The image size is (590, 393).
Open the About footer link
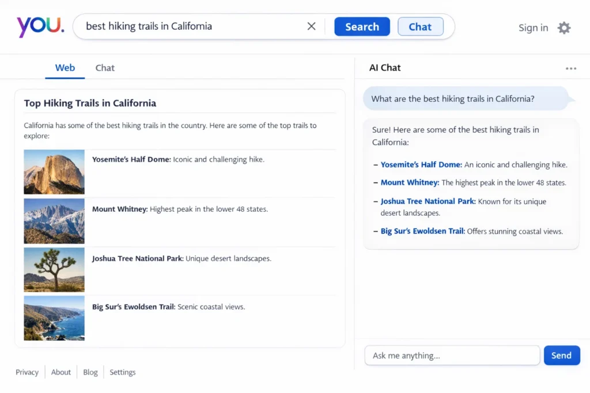[60, 372]
